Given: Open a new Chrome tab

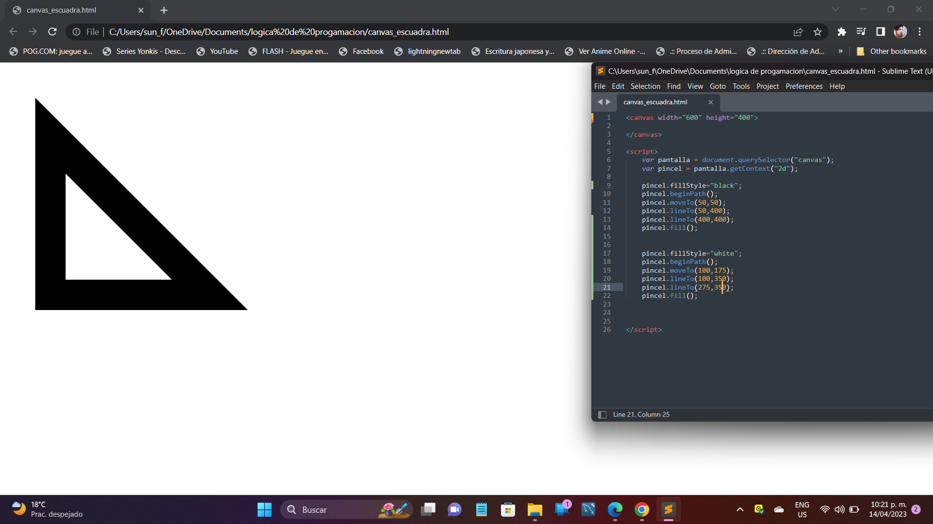Looking at the screenshot, I should click(x=164, y=10).
